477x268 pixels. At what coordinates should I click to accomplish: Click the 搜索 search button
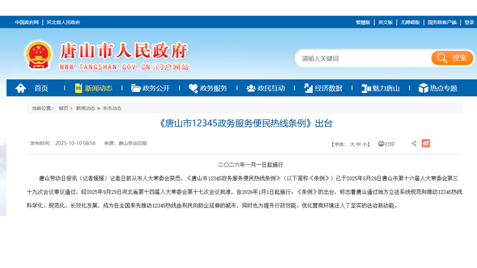click(453, 58)
